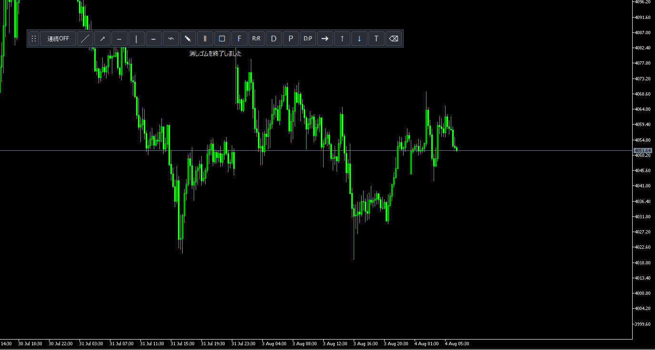Select the thick short horizontal line tool
This screenshot has width=655, height=350.
point(154,39)
